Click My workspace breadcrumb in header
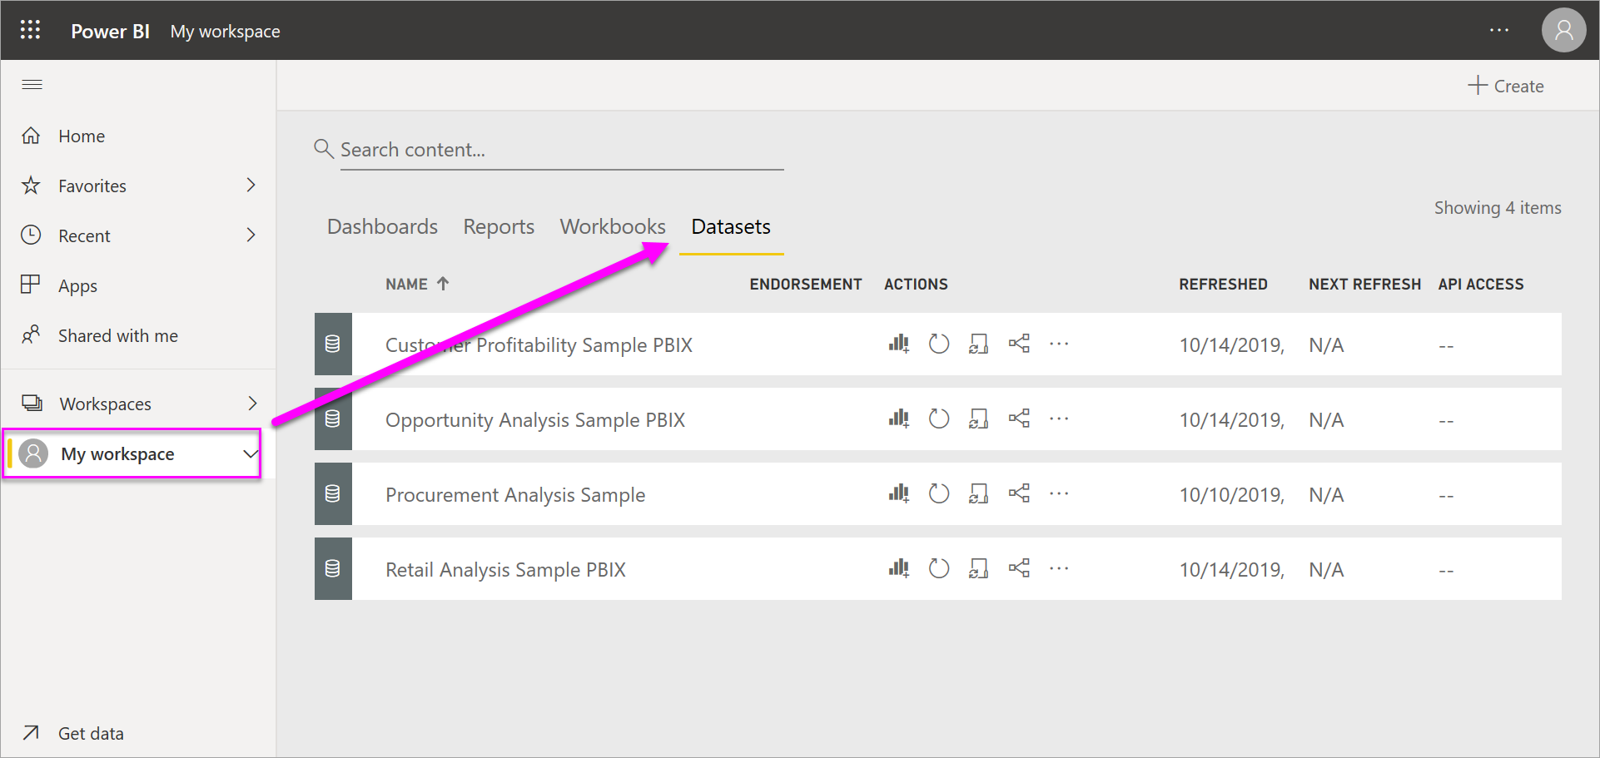This screenshot has width=1600, height=758. point(225,31)
